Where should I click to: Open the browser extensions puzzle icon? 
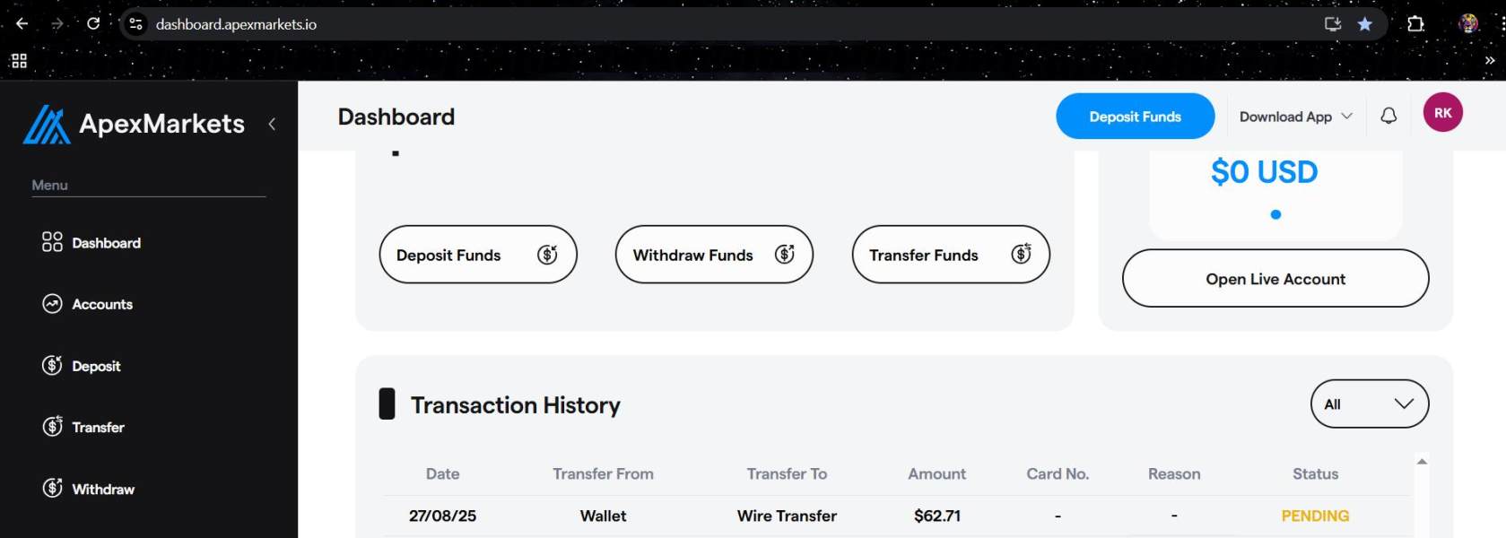1415,24
